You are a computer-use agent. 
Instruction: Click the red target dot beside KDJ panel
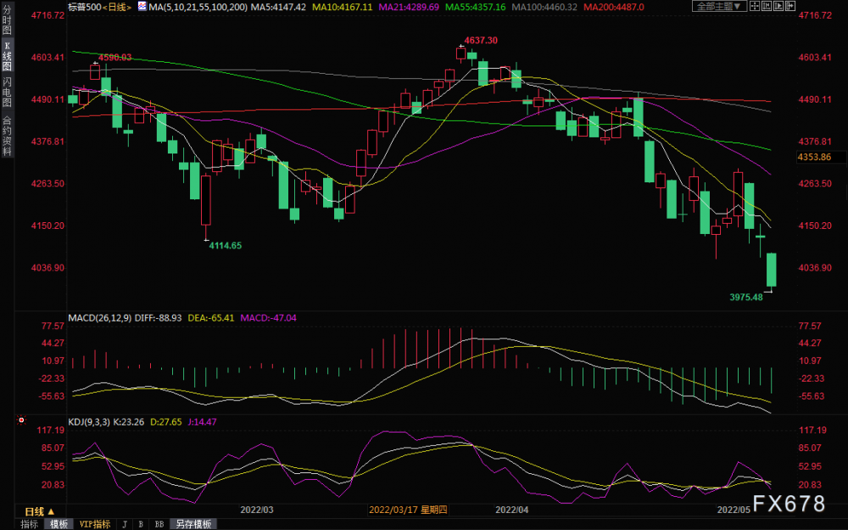pos(21,420)
